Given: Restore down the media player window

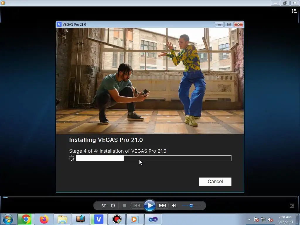Looking at the screenshot, I should pos(285,3).
